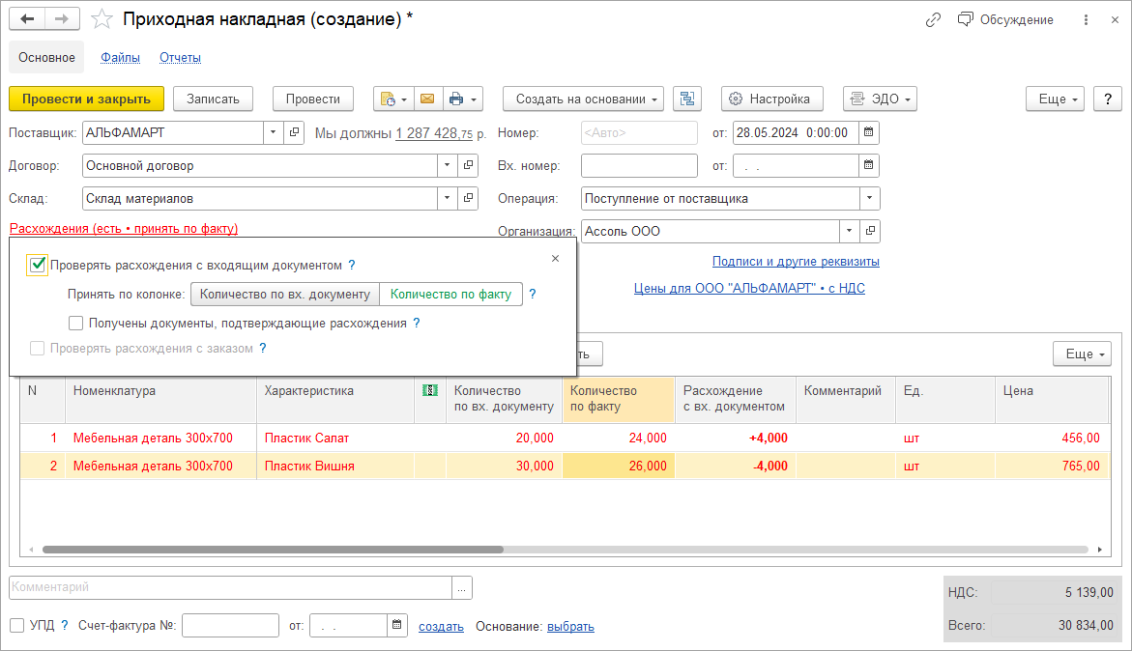This screenshot has height=651, width=1132.
Task: Enable the УПД checkbox
Action: click(x=16, y=625)
